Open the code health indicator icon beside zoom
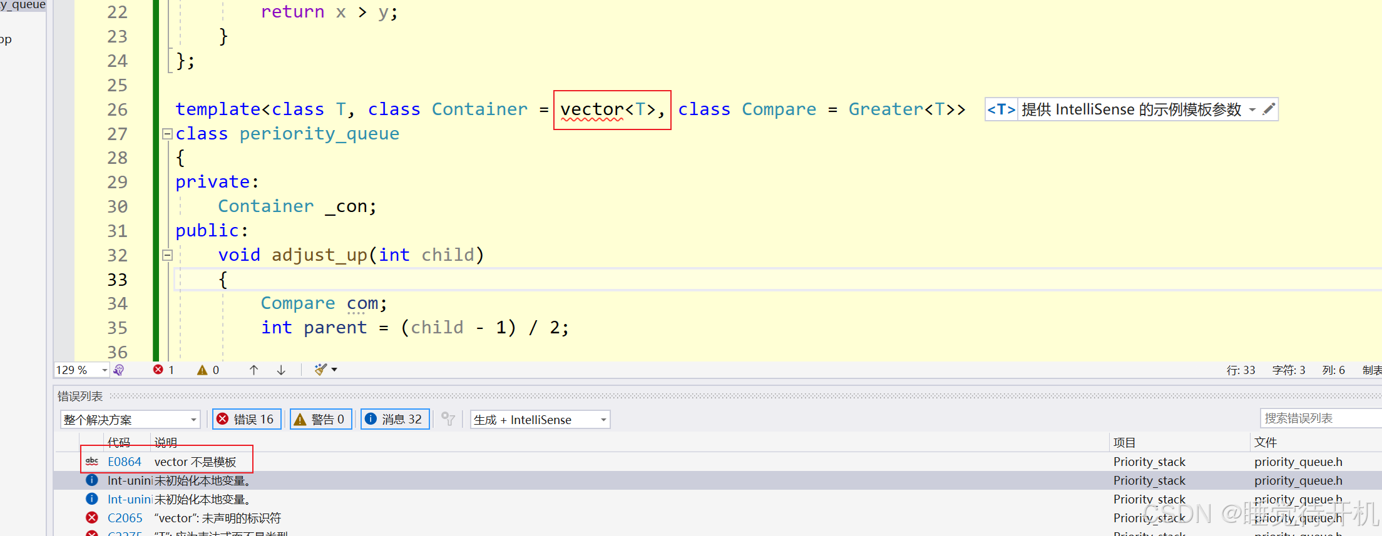1382x536 pixels. (118, 370)
